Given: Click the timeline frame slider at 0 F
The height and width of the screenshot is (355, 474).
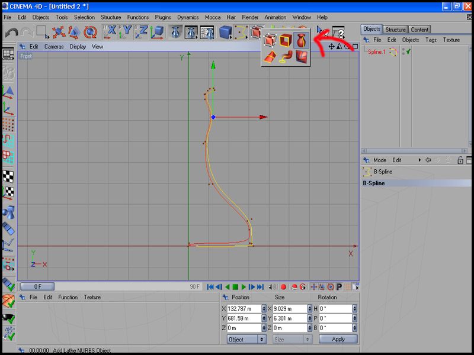Looking at the screenshot, I should 37,287.
